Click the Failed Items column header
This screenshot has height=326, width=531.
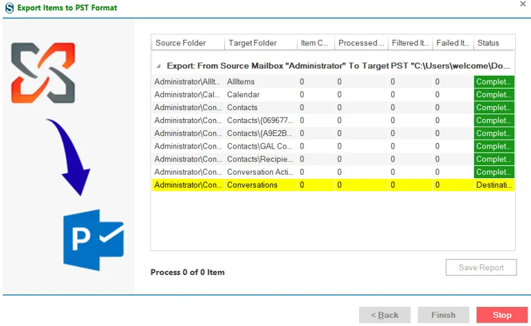coord(453,43)
